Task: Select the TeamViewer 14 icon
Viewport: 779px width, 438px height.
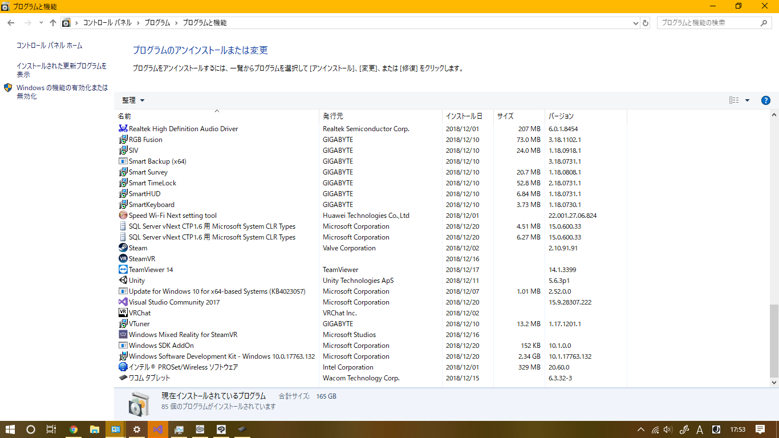Action: [x=123, y=270]
